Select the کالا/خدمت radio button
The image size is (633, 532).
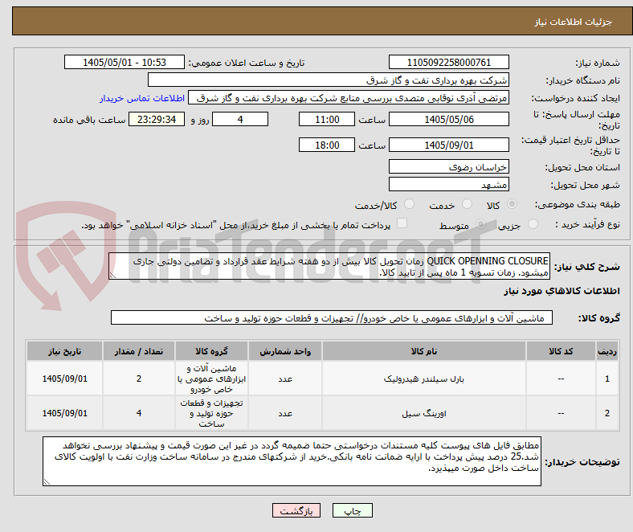(x=410, y=204)
